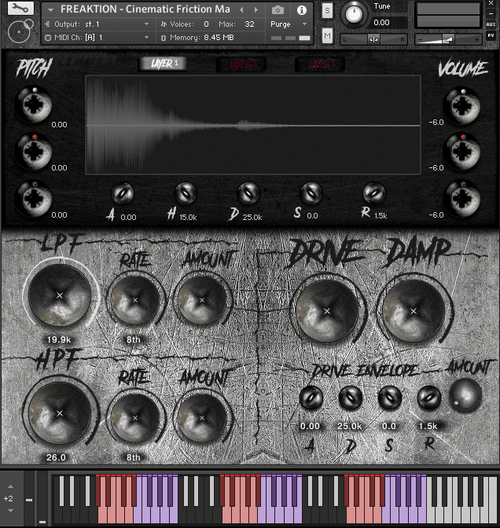Click the Memory 8.45 MB readout

pos(202,38)
